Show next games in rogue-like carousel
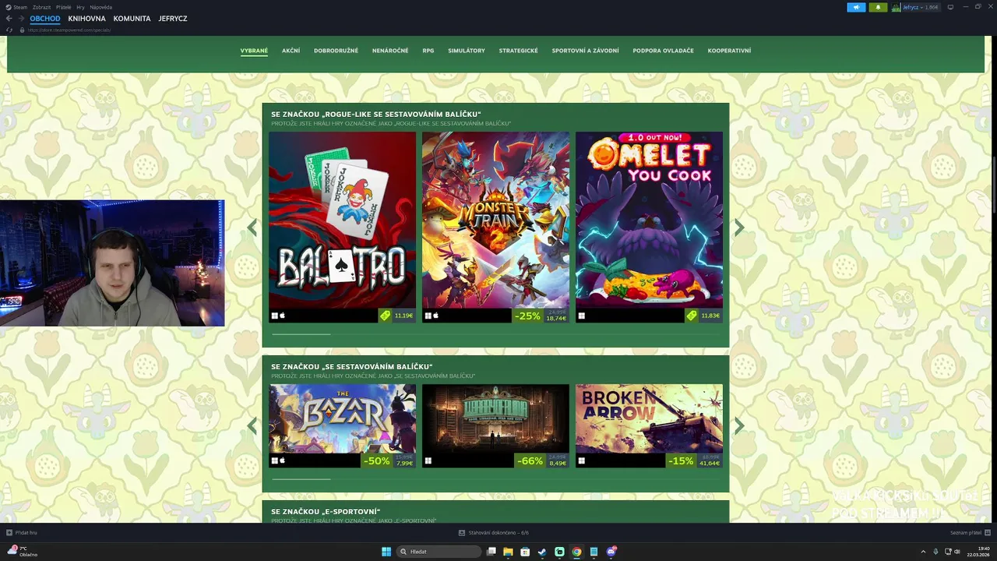This screenshot has width=997, height=561. (x=739, y=228)
